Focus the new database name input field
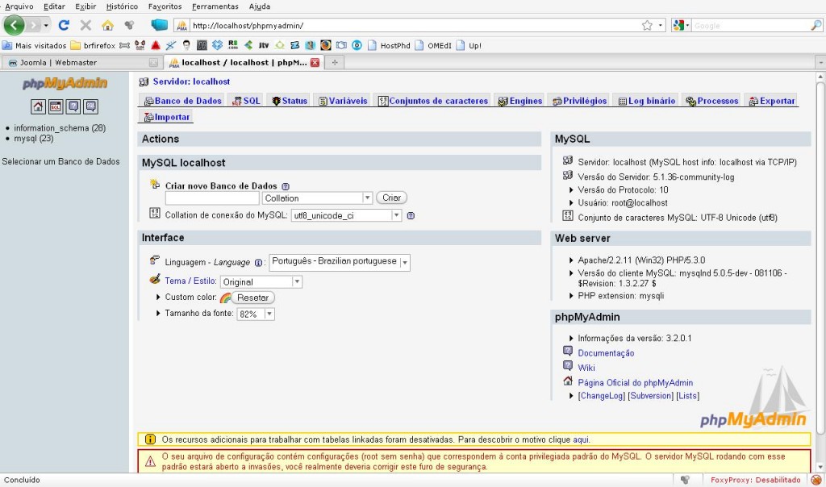Viewport: 826px width, 487px height. coord(212,198)
